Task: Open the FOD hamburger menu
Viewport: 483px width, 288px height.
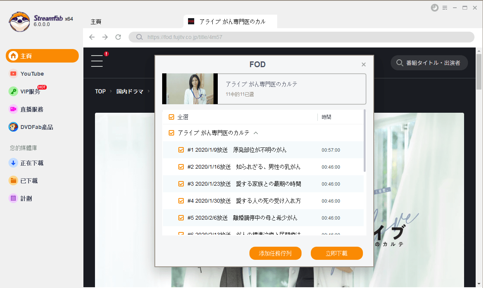Action: pos(97,61)
